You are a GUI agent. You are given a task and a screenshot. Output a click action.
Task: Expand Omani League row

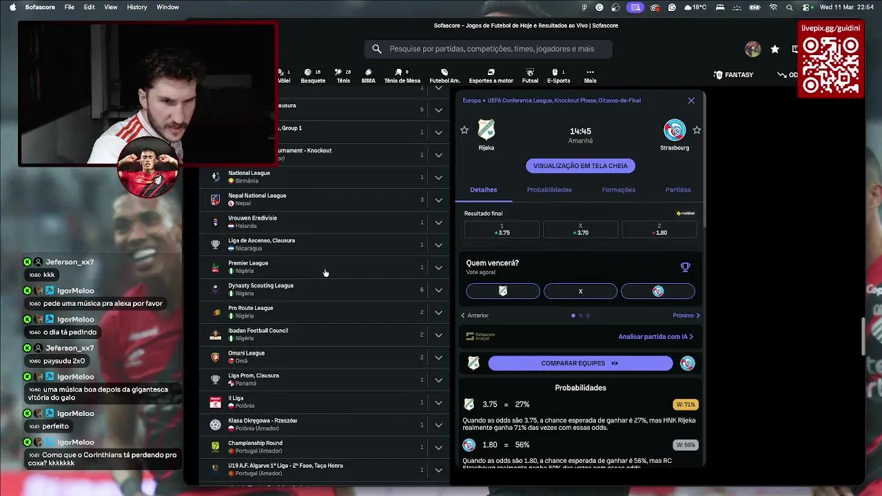point(438,358)
